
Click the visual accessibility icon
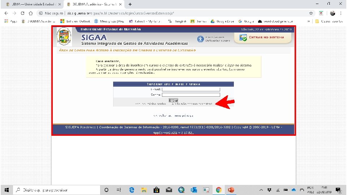coord(201,39)
